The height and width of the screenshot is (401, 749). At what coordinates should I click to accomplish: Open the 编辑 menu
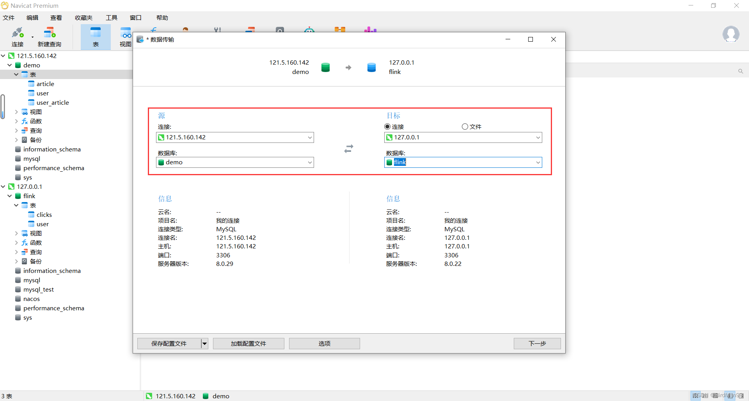click(32, 18)
